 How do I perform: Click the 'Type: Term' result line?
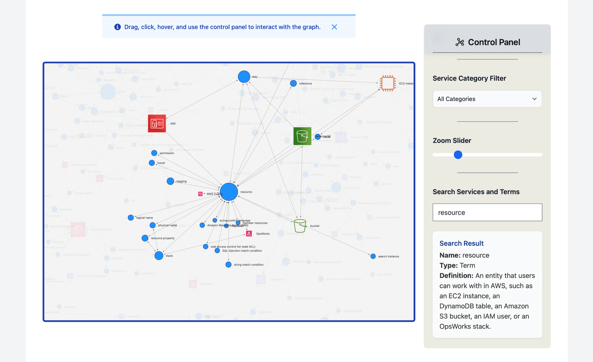point(457,265)
